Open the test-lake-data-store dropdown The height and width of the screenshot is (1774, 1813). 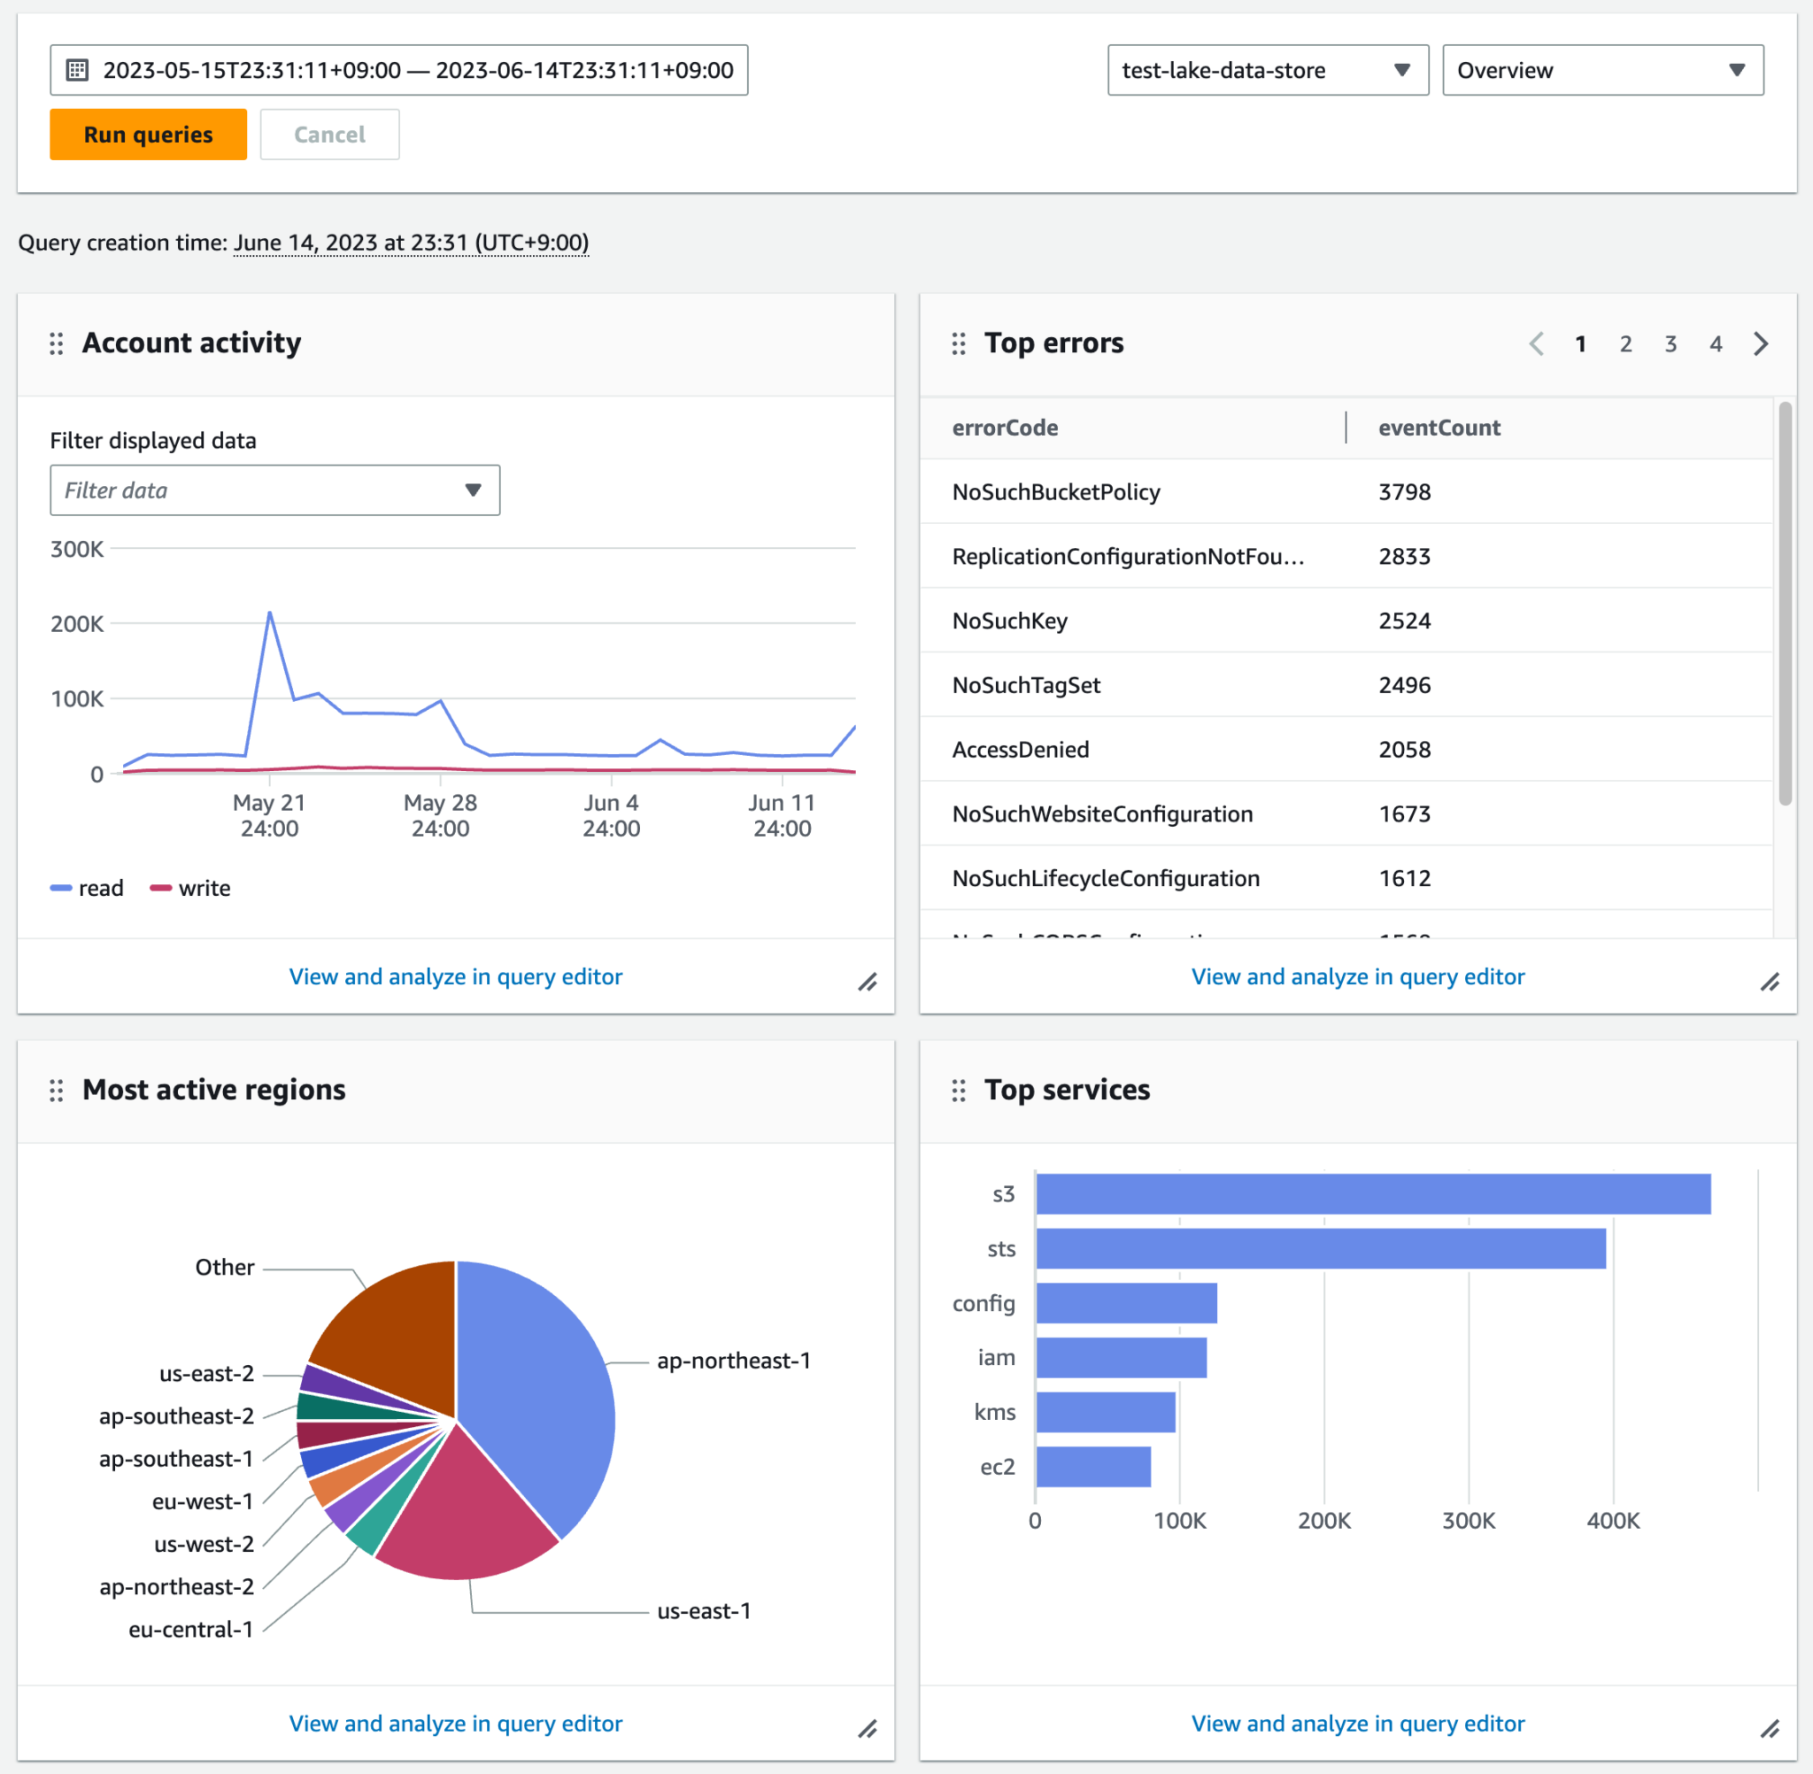click(x=1268, y=70)
